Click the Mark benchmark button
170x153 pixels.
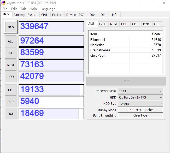(x=11, y=27)
